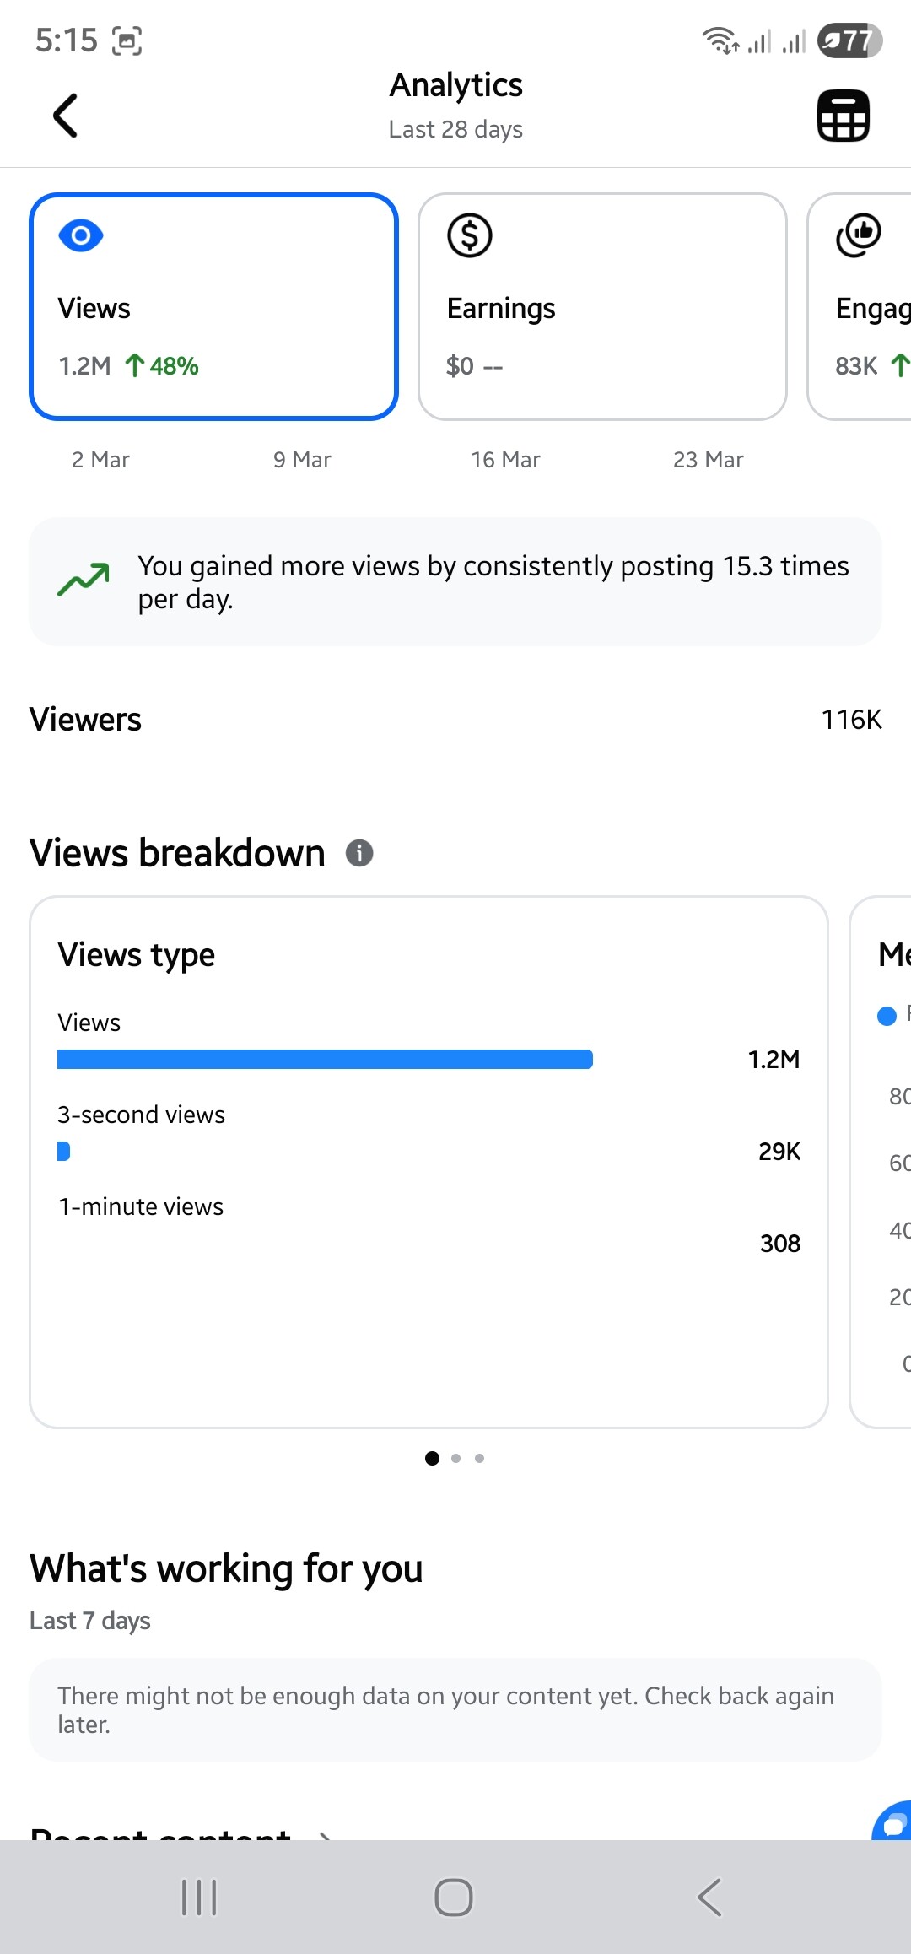Tap the blue eye Views icon
Image resolution: width=911 pixels, height=1954 pixels.
[81, 235]
